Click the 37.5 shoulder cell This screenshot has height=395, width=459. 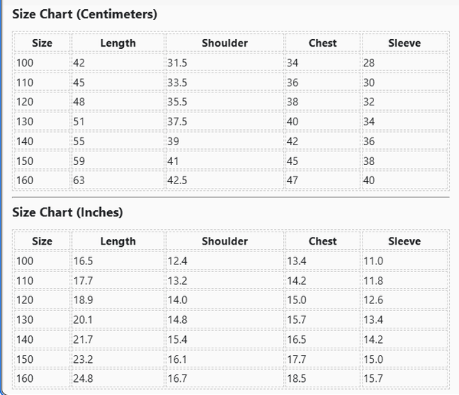(177, 121)
